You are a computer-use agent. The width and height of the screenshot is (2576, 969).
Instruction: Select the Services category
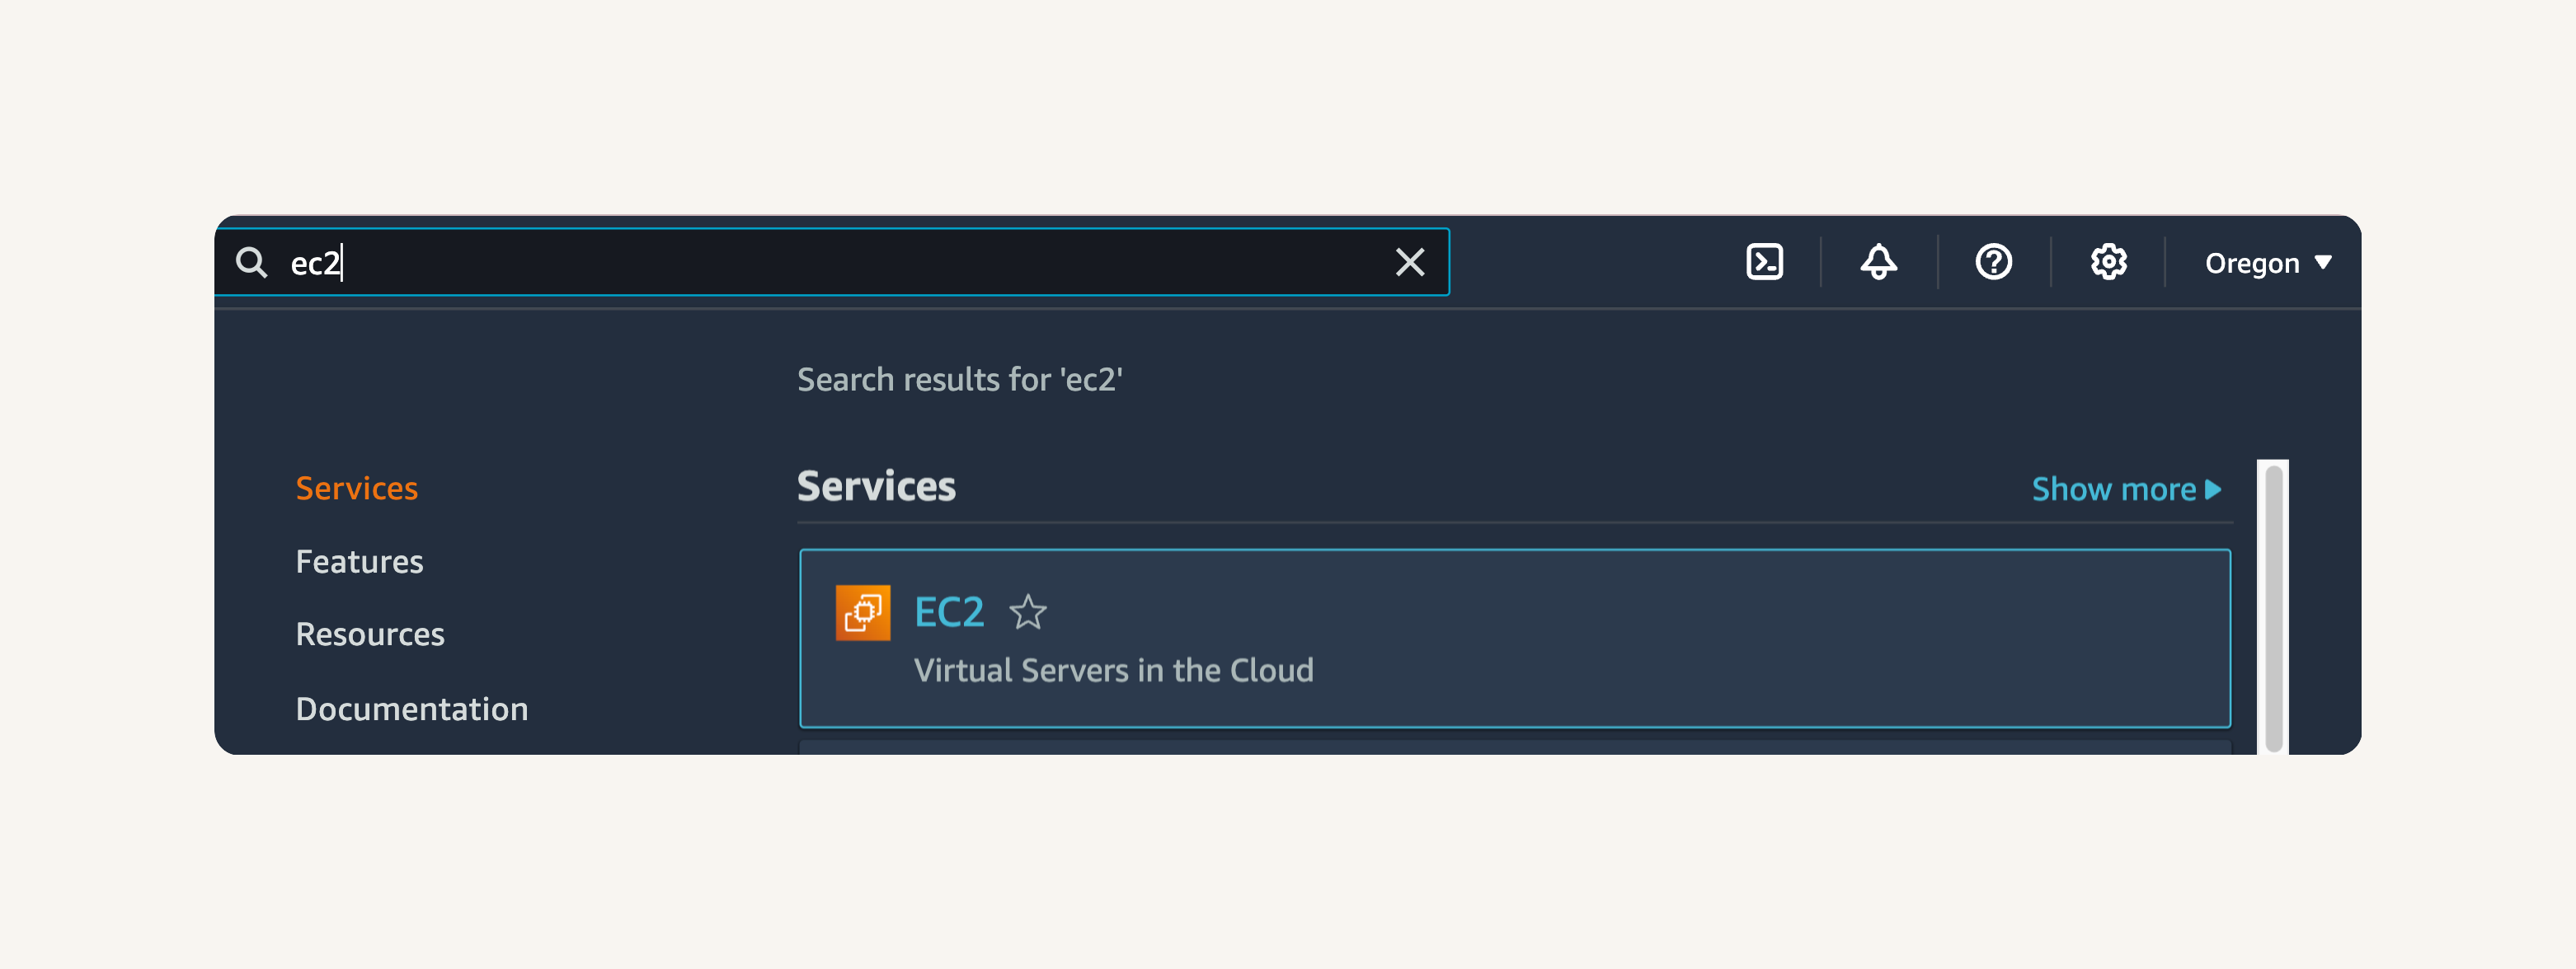coord(357,489)
